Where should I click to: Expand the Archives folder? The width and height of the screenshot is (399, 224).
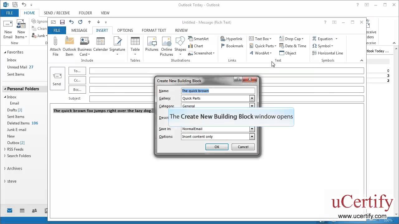[5, 168]
